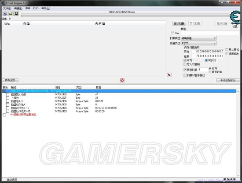Viewport: 242px width, 183px height.
Task: Select the last digits radio button
Action: [210, 72]
